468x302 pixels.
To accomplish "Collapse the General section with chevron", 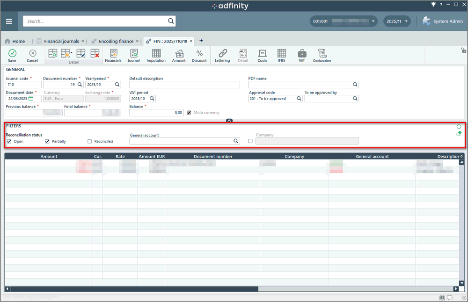I will tap(229, 121).
